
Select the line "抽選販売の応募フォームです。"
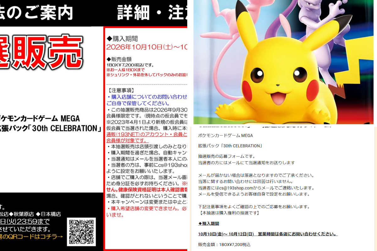228,156
